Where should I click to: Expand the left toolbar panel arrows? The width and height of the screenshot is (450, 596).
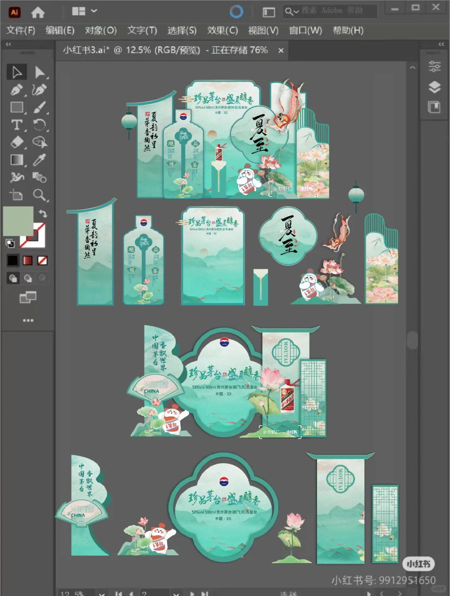click(x=8, y=44)
